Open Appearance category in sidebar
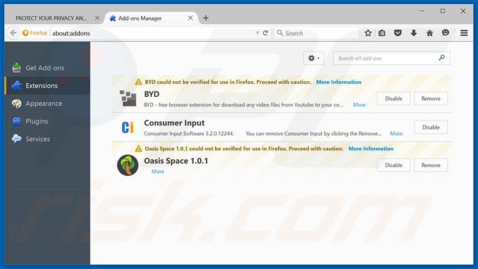The height and width of the screenshot is (269, 478). [47, 104]
